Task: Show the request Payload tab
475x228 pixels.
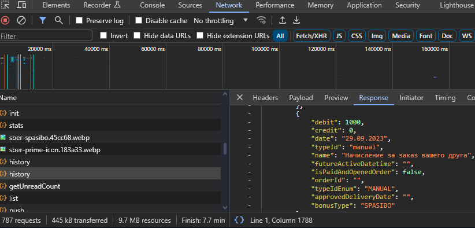Action: [x=301, y=98]
